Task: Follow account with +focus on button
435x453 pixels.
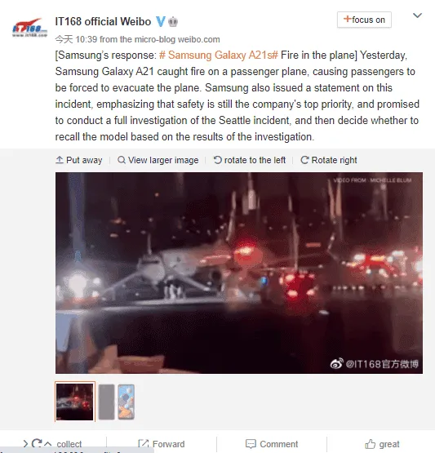Action: point(364,20)
